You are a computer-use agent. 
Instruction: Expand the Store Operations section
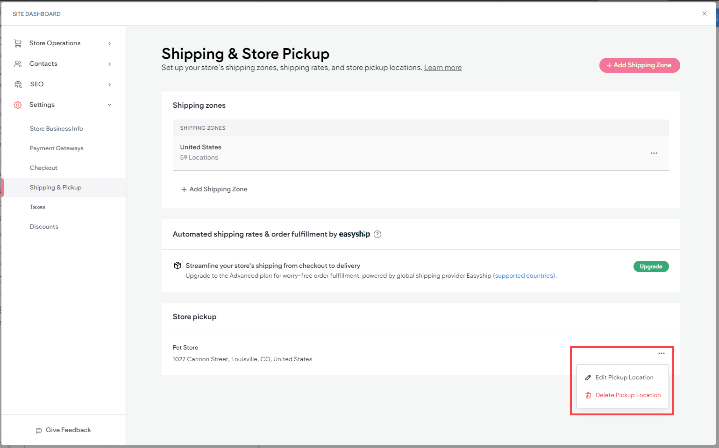109,43
